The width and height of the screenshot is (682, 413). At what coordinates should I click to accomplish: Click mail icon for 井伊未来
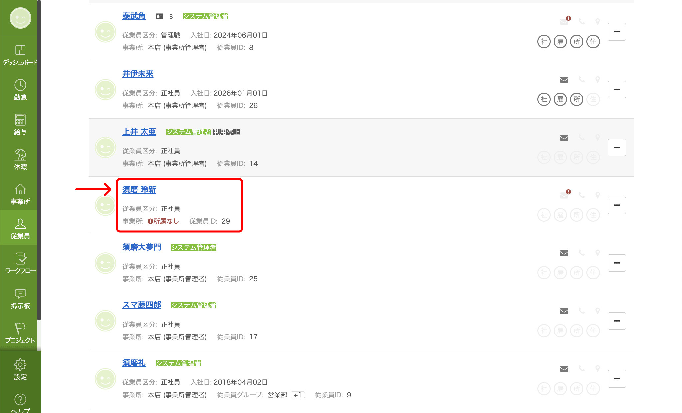(x=564, y=80)
